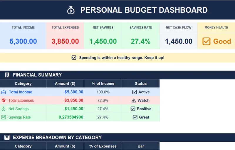
Task: Select the Category header in Expense Breakdown
Action: pyautogui.click(x=23, y=146)
